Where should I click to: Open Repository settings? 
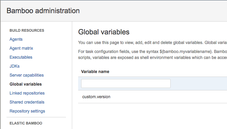coord(27,111)
